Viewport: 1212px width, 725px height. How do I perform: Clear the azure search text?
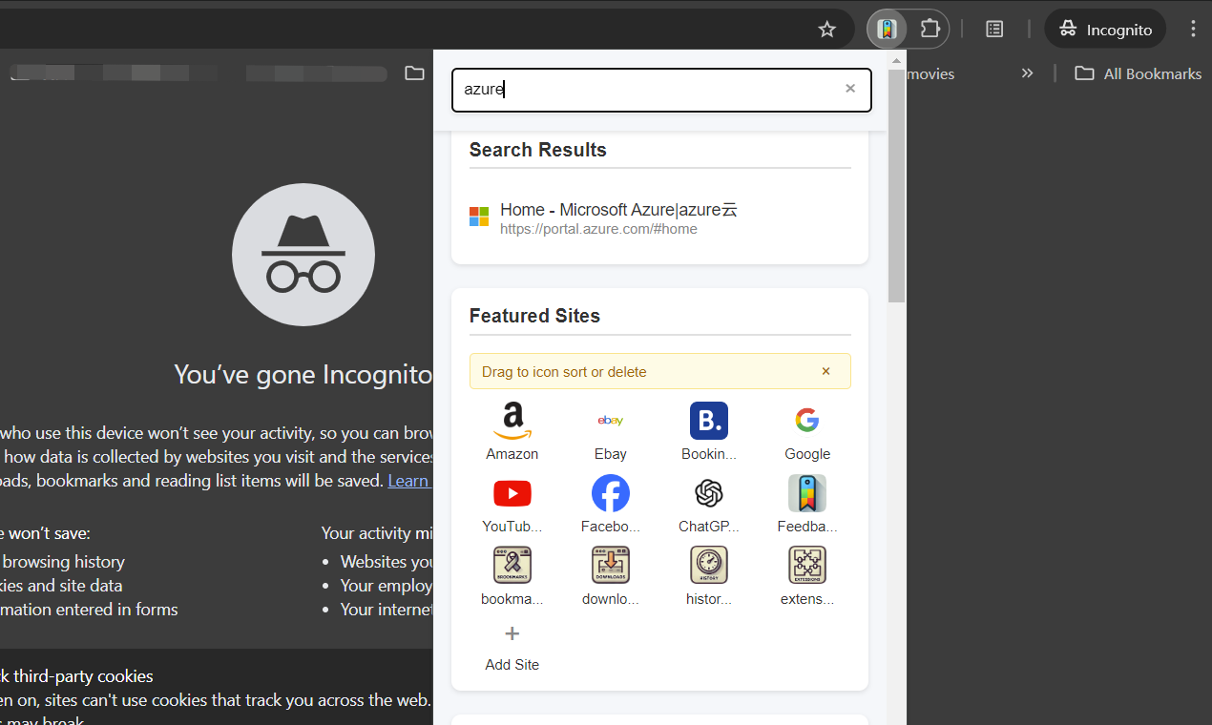coord(850,89)
